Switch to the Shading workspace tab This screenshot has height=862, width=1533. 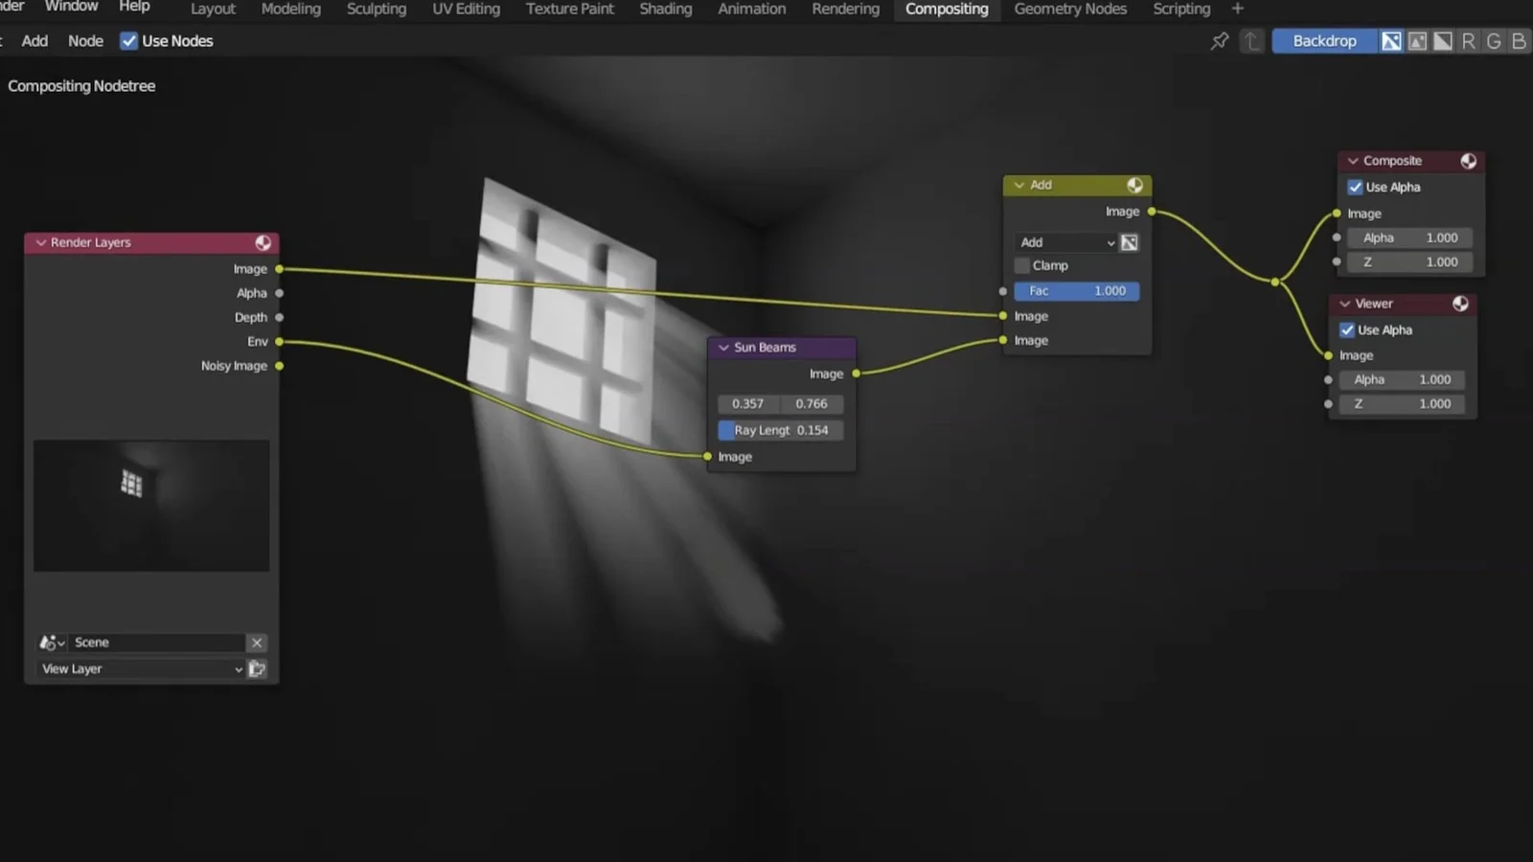pos(665,10)
